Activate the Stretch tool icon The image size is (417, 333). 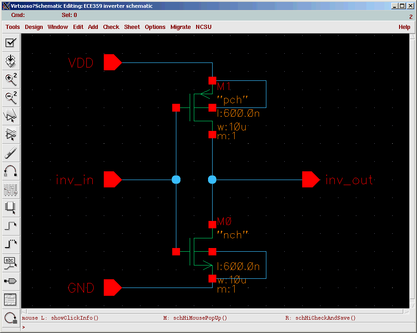[x=11, y=116]
